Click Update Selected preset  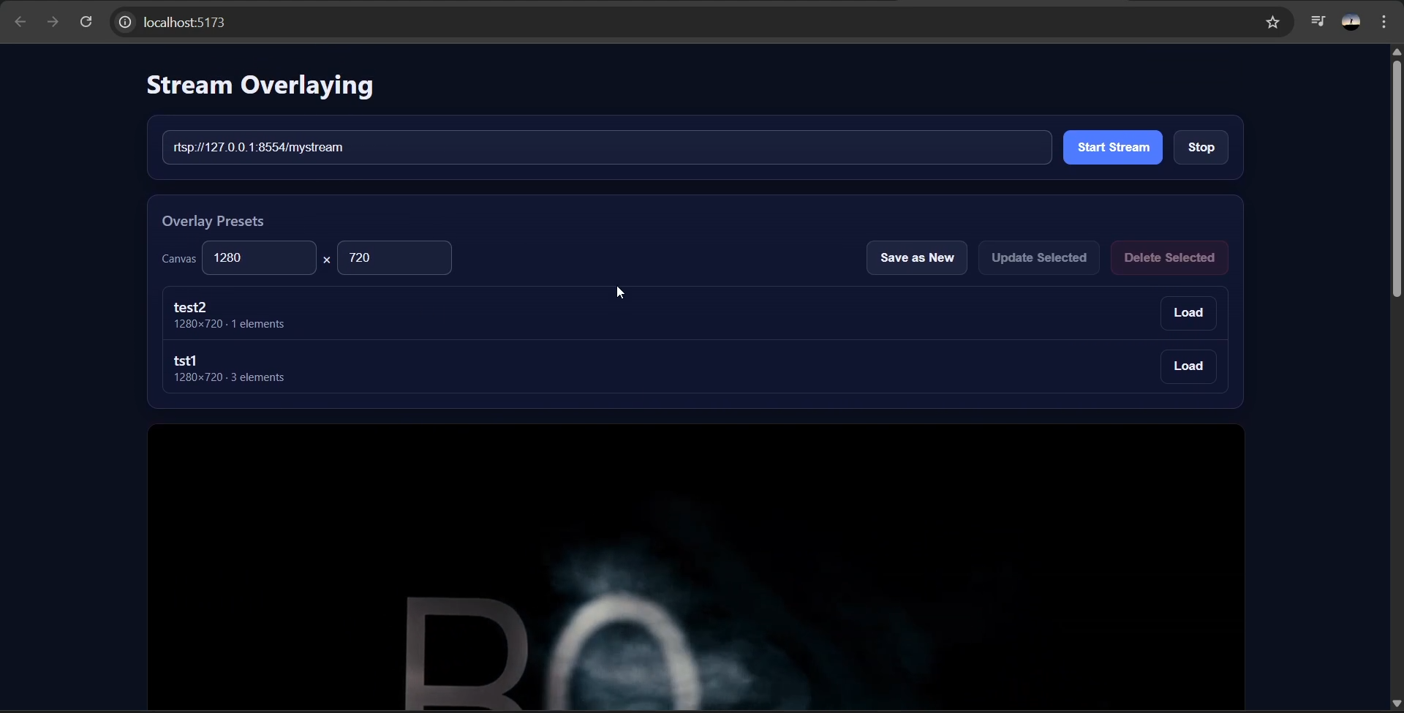[x=1038, y=257]
